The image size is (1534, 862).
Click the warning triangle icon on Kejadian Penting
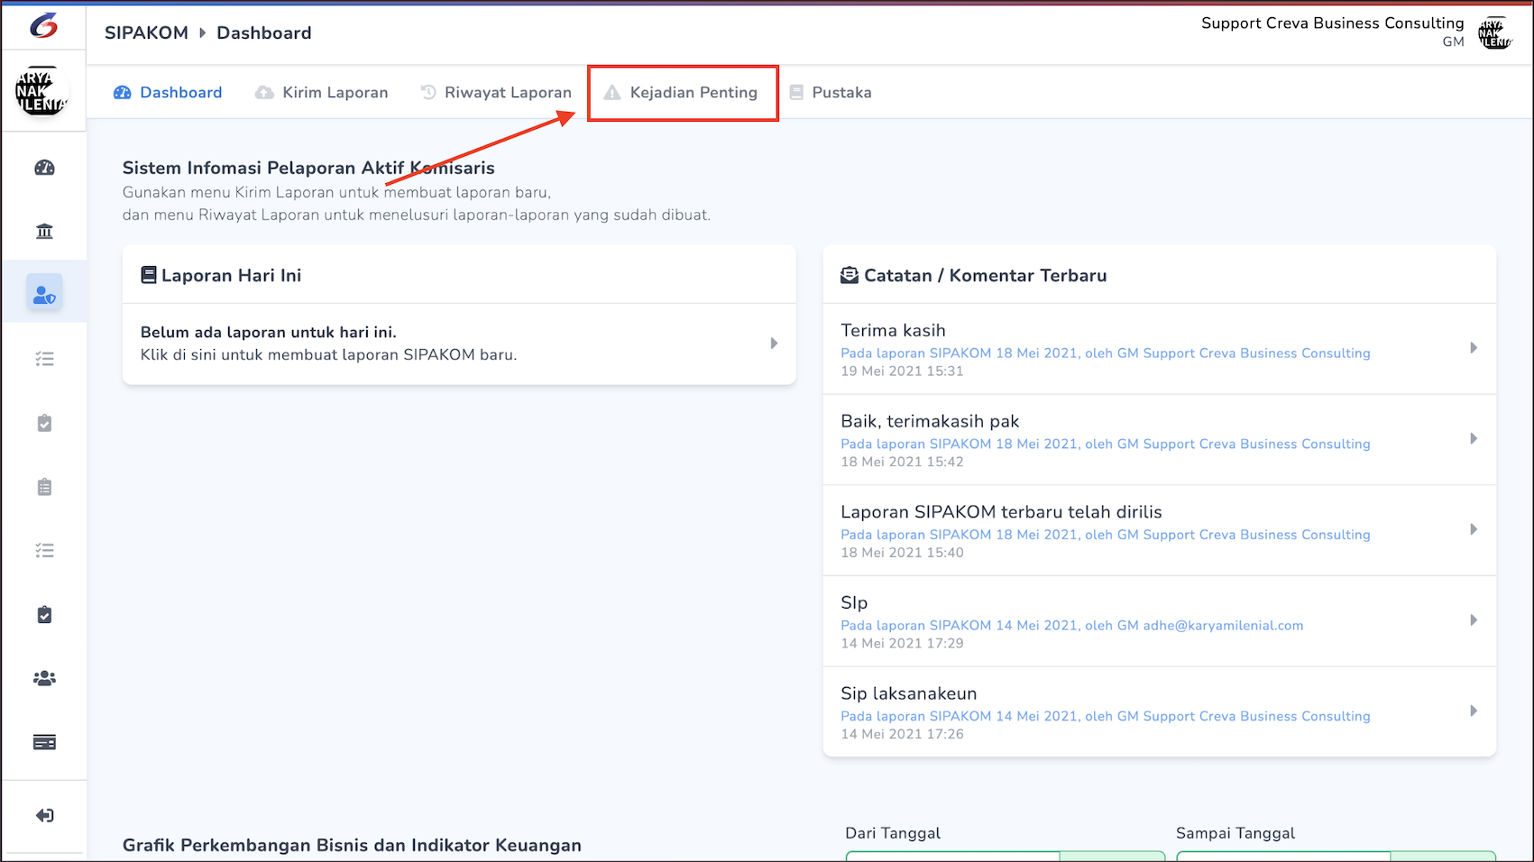tap(612, 93)
